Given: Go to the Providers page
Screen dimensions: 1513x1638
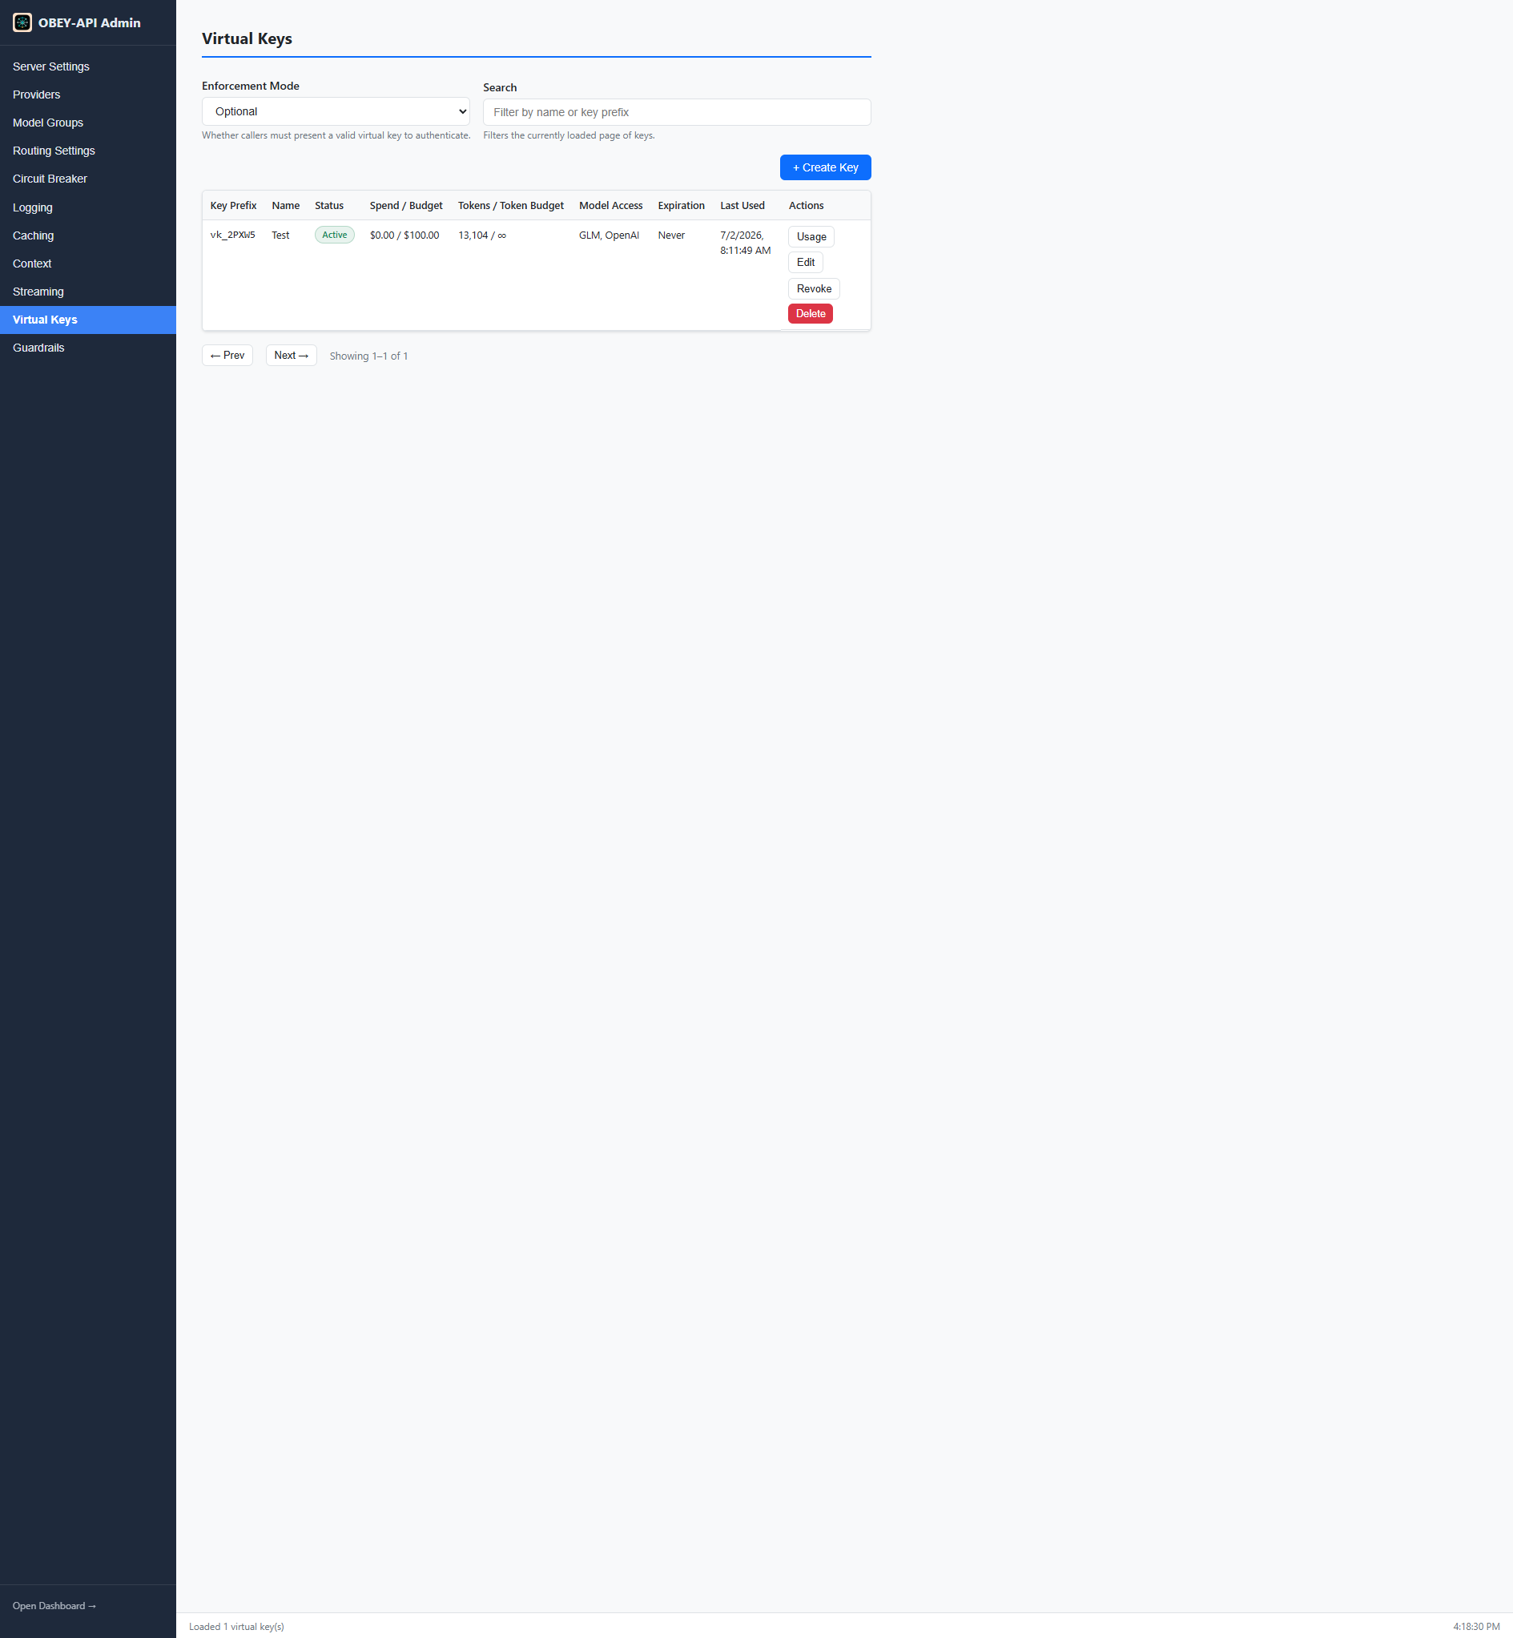Looking at the screenshot, I should 87,95.
